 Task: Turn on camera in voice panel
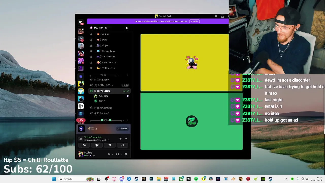(x=84, y=145)
